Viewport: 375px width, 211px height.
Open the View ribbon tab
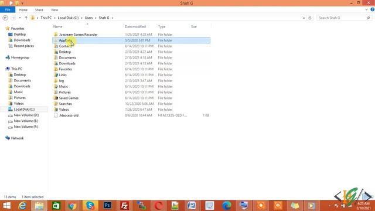[x=54, y=10]
